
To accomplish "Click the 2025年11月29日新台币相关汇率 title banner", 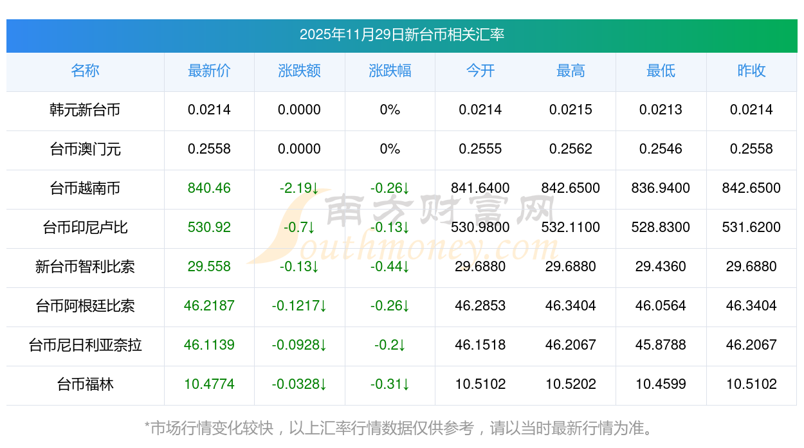I will click(x=401, y=35).
